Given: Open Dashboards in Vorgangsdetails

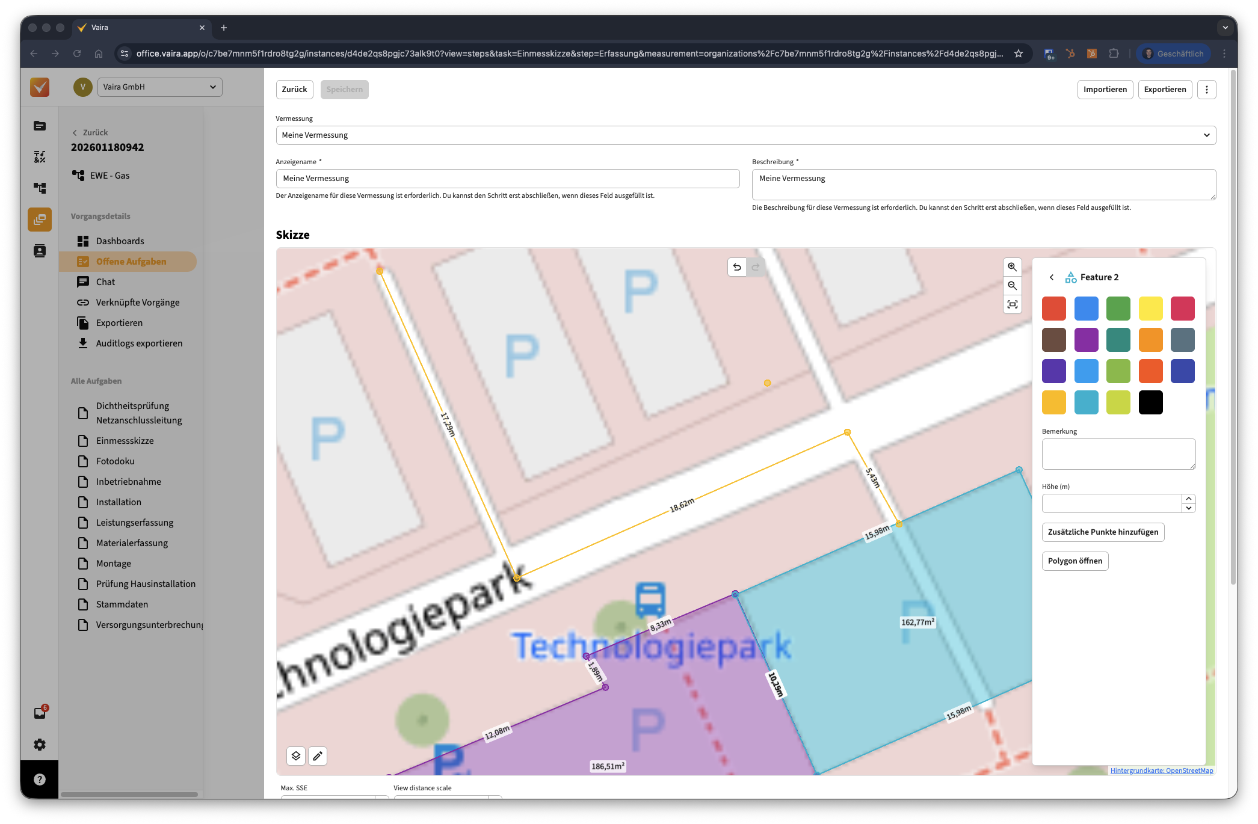Looking at the screenshot, I should [120, 241].
